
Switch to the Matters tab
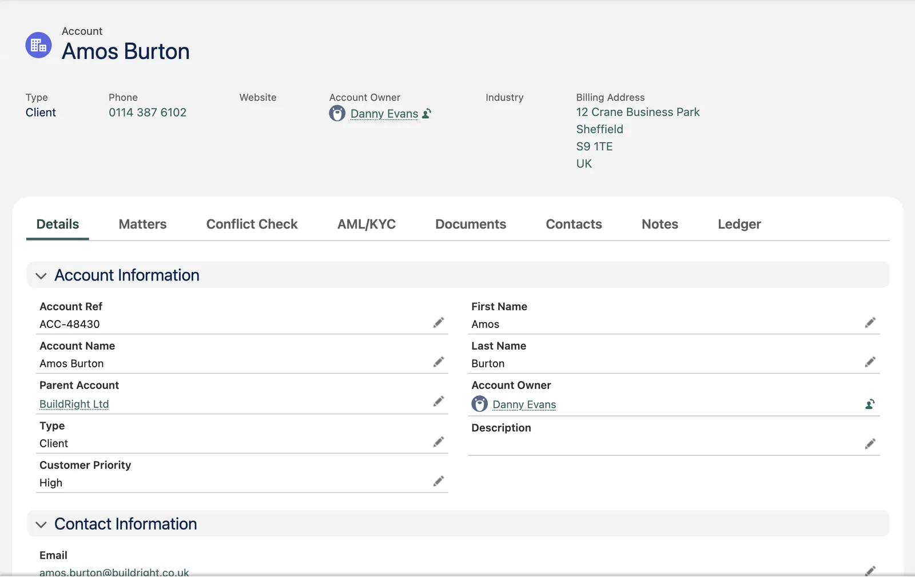click(x=142, y=225)
